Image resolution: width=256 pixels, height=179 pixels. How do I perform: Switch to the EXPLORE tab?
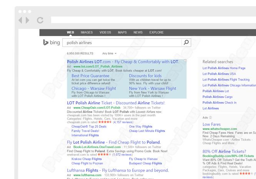[x=156, y=32]
